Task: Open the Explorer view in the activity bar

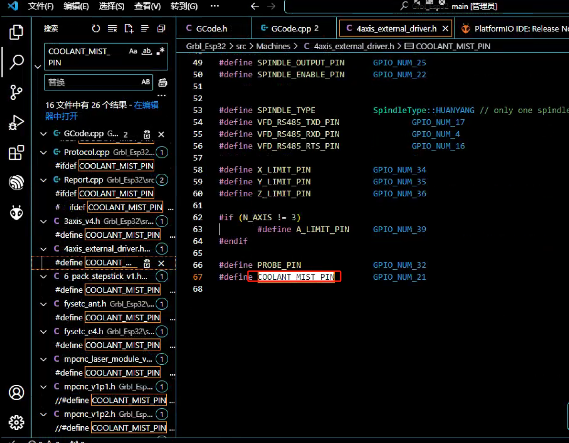Action: click(16, 32)
